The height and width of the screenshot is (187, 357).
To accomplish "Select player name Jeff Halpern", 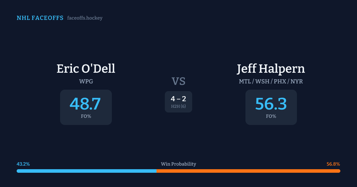I will pos(271,69).
